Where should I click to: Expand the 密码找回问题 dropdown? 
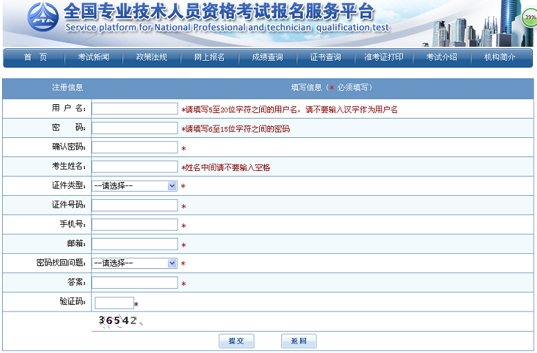(135, 263)
